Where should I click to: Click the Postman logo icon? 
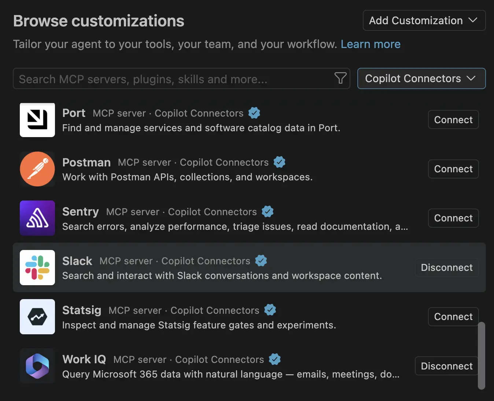[37, 169]
